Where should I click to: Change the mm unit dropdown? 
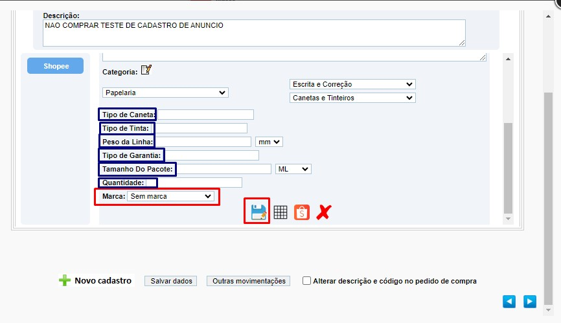[269, 142]
